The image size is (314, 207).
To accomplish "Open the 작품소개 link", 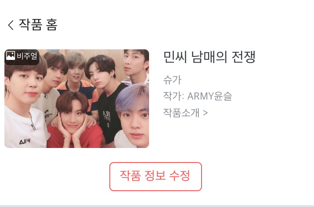I will pos(185,113).
